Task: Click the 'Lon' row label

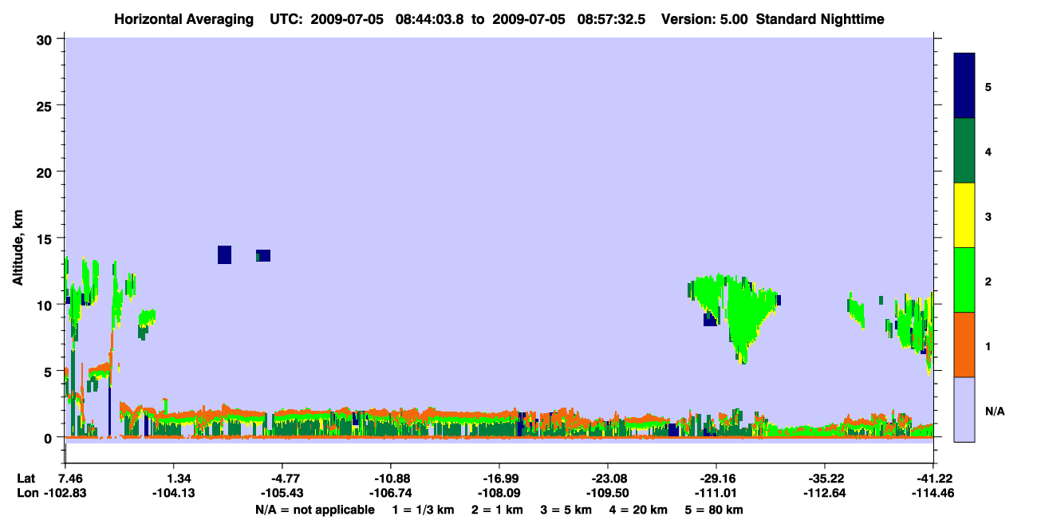Action: [x=26, y=493]
